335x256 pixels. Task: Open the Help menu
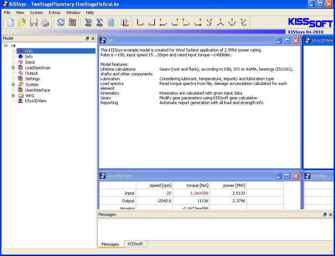(90, 13)
